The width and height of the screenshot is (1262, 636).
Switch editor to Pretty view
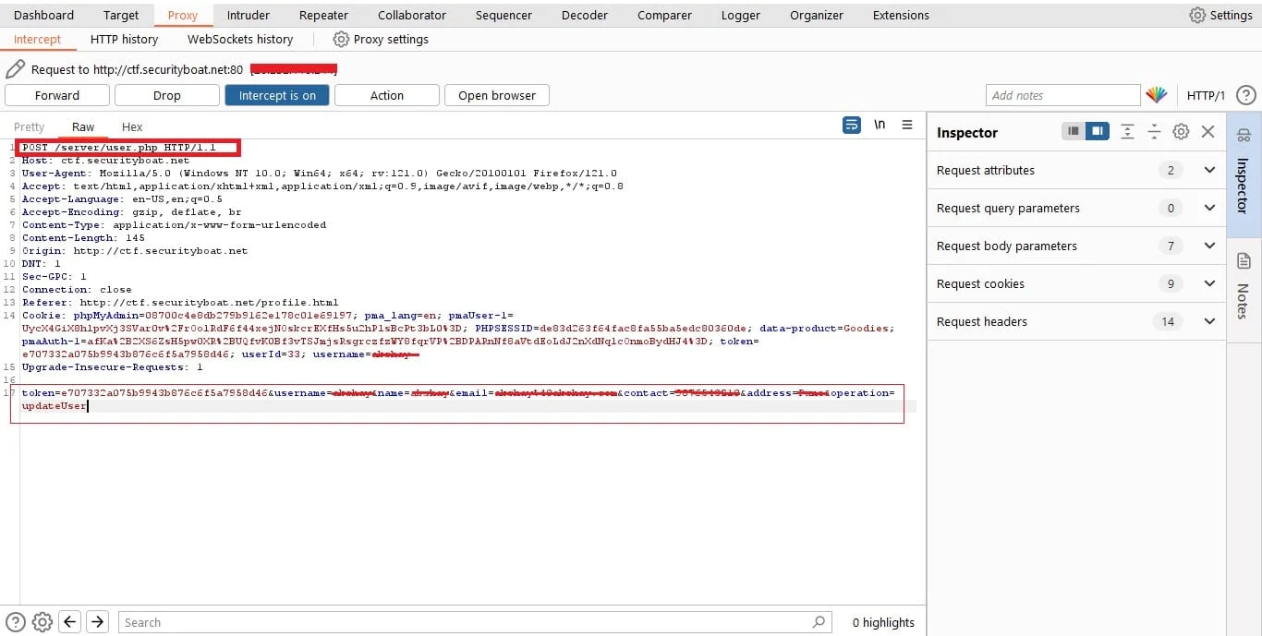coord(29,126)
